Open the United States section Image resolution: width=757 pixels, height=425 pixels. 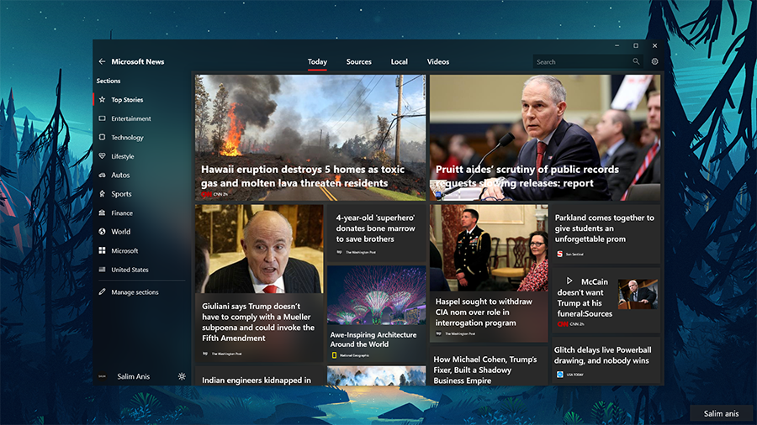pos(130,270)
